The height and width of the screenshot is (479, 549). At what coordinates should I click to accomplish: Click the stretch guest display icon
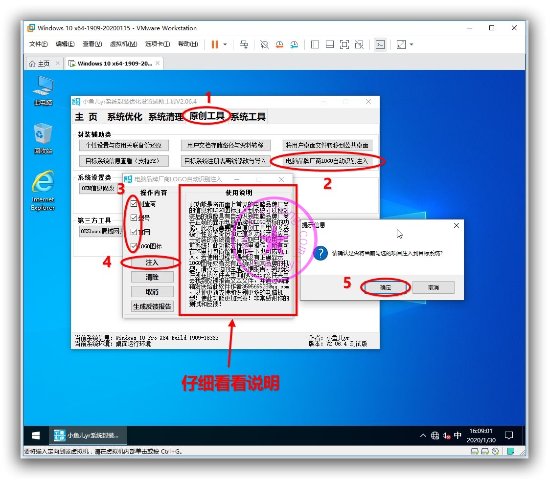(x=401, y=44)
